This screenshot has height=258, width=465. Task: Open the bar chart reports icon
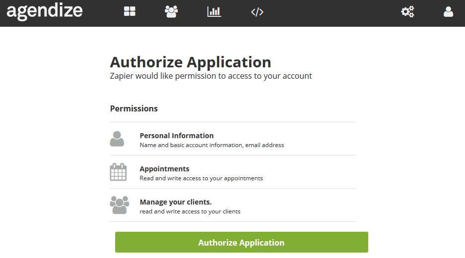214,11
